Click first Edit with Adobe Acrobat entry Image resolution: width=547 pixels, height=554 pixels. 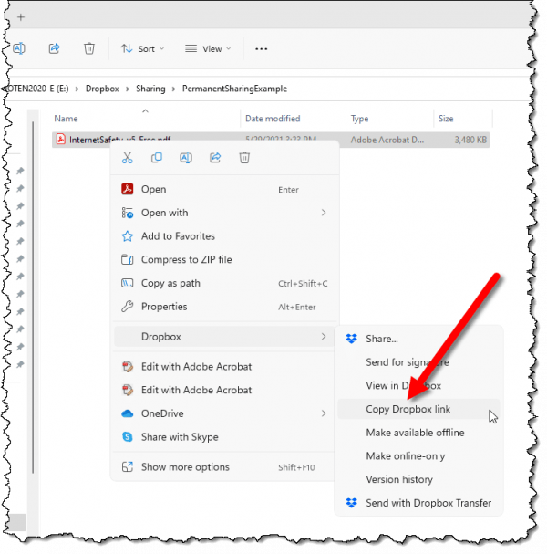[224, 367]
